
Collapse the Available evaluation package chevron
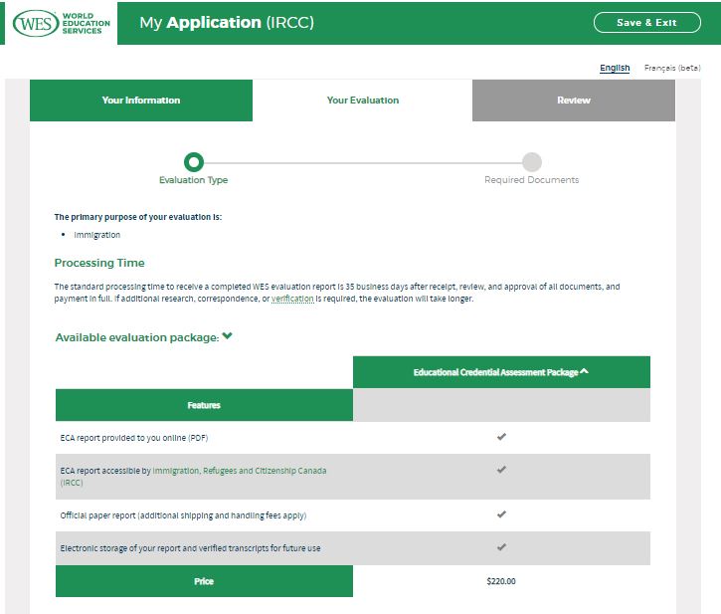pos(227,336)
